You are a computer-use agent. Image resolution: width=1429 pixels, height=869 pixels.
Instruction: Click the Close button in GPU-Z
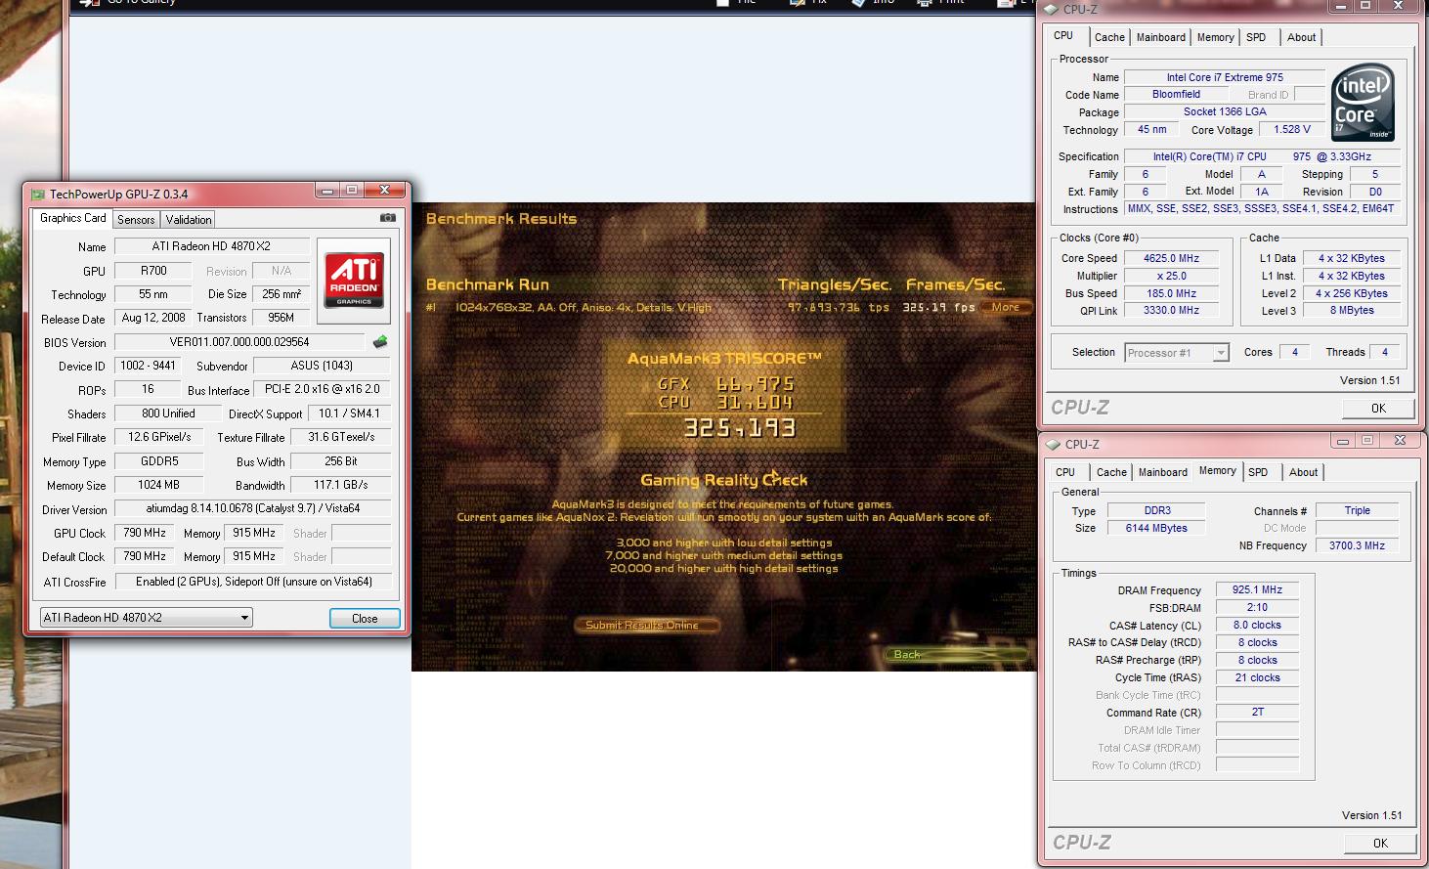(x=365, y=619)
